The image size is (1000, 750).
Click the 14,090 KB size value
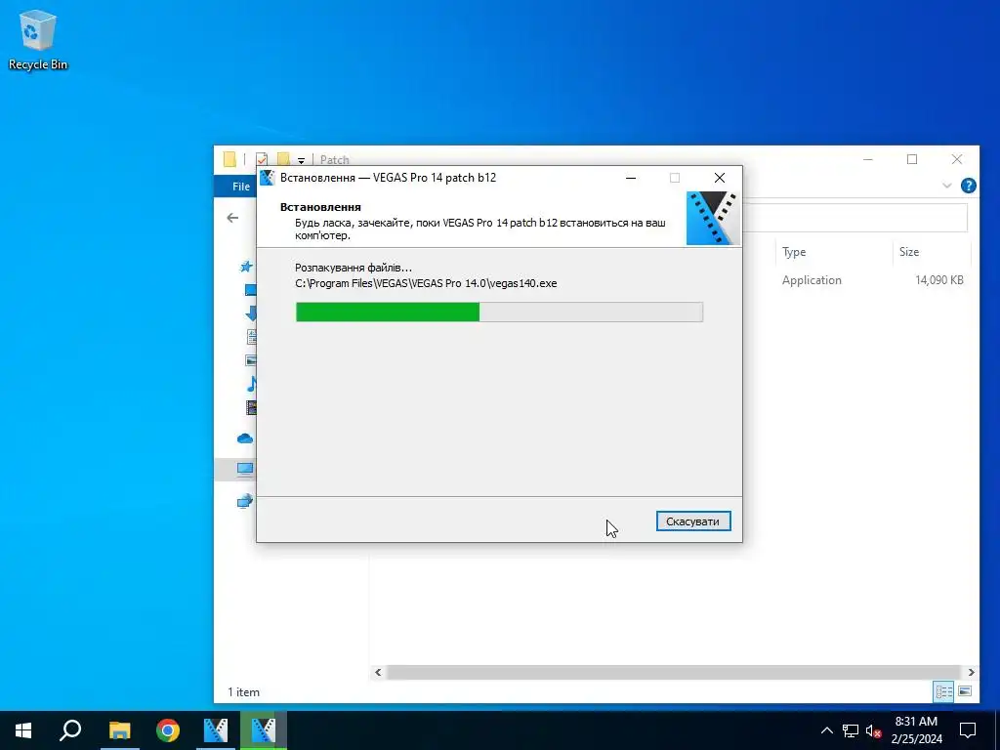click(938, 280)
